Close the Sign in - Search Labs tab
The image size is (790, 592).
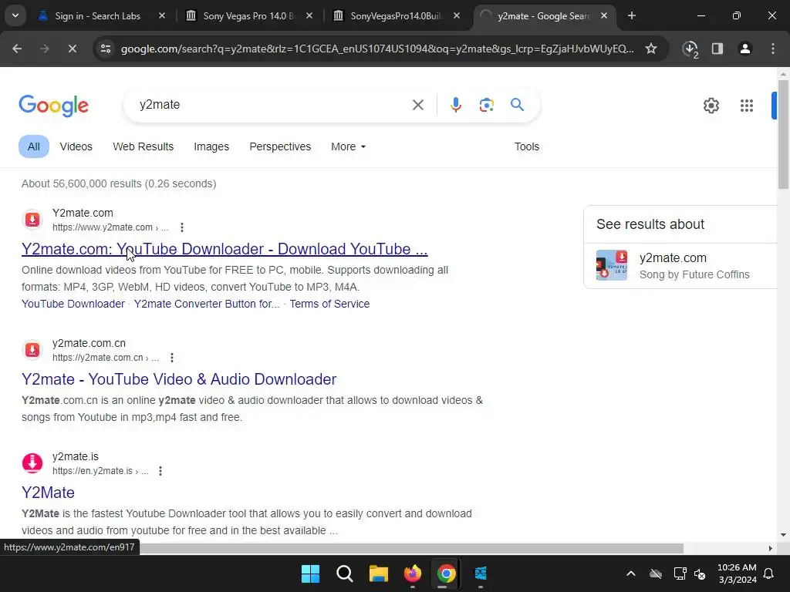tap(162, 15)
